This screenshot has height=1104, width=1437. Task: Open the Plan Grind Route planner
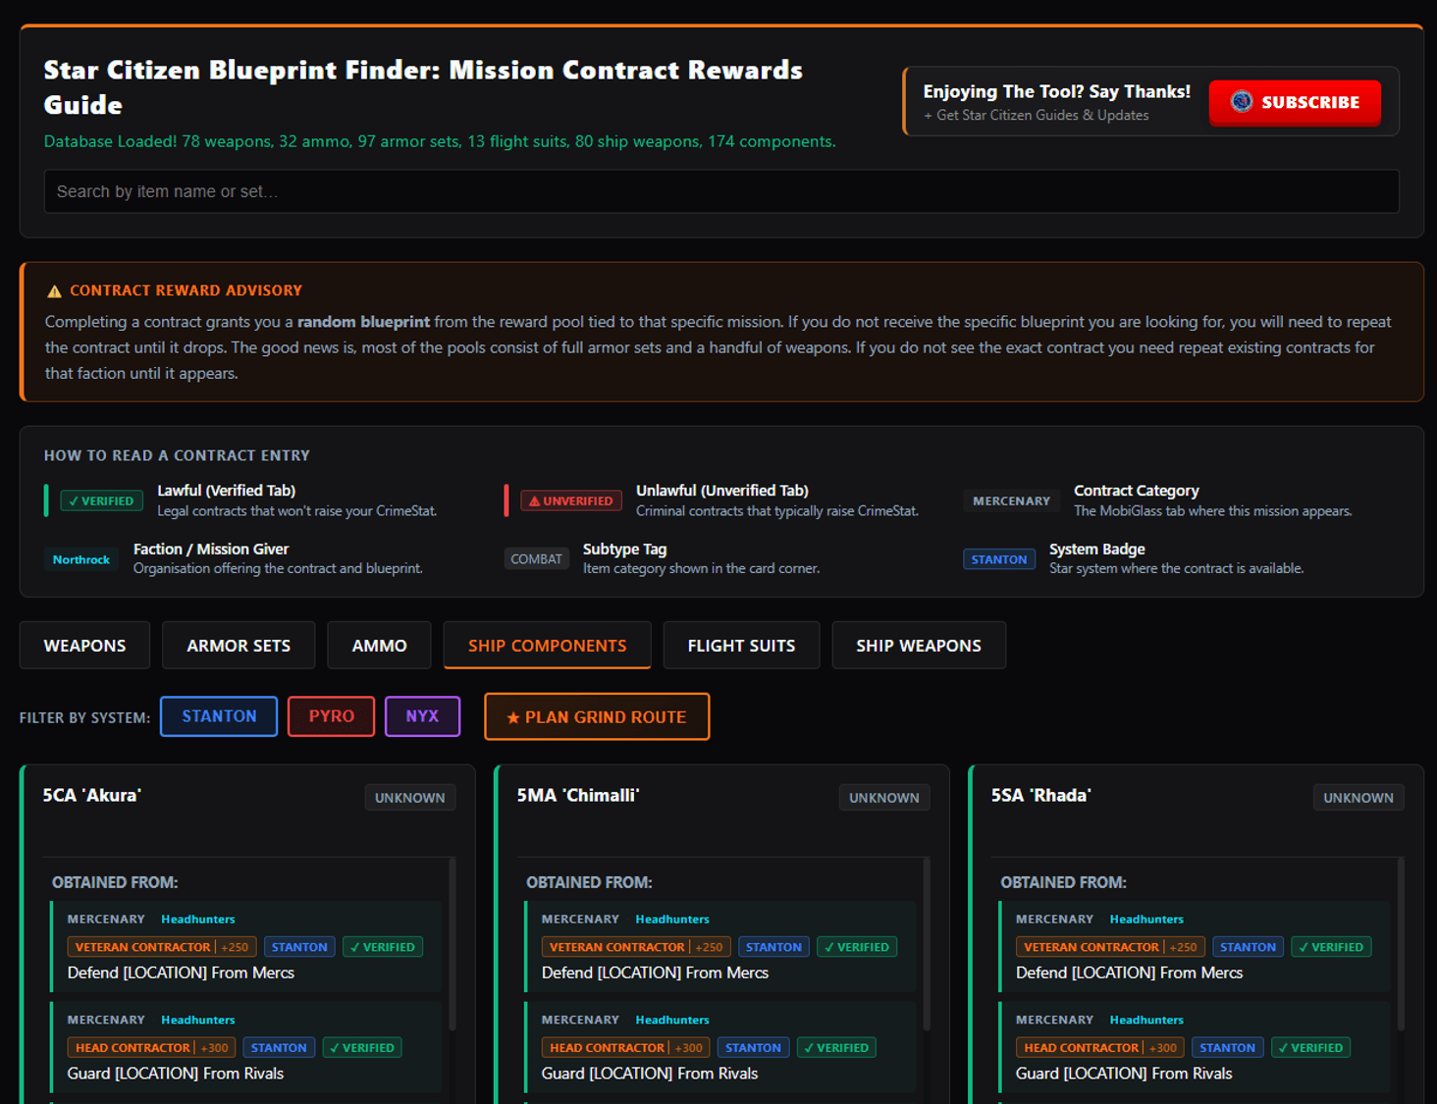pyautogui.click(x=597, y=716)
